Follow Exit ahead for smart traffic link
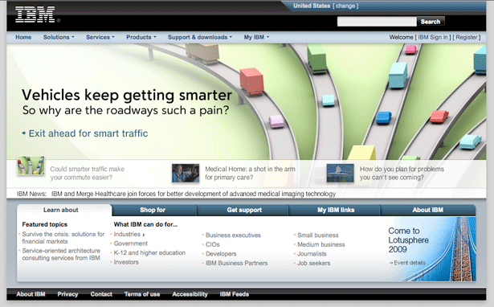 tap(85, 133)
